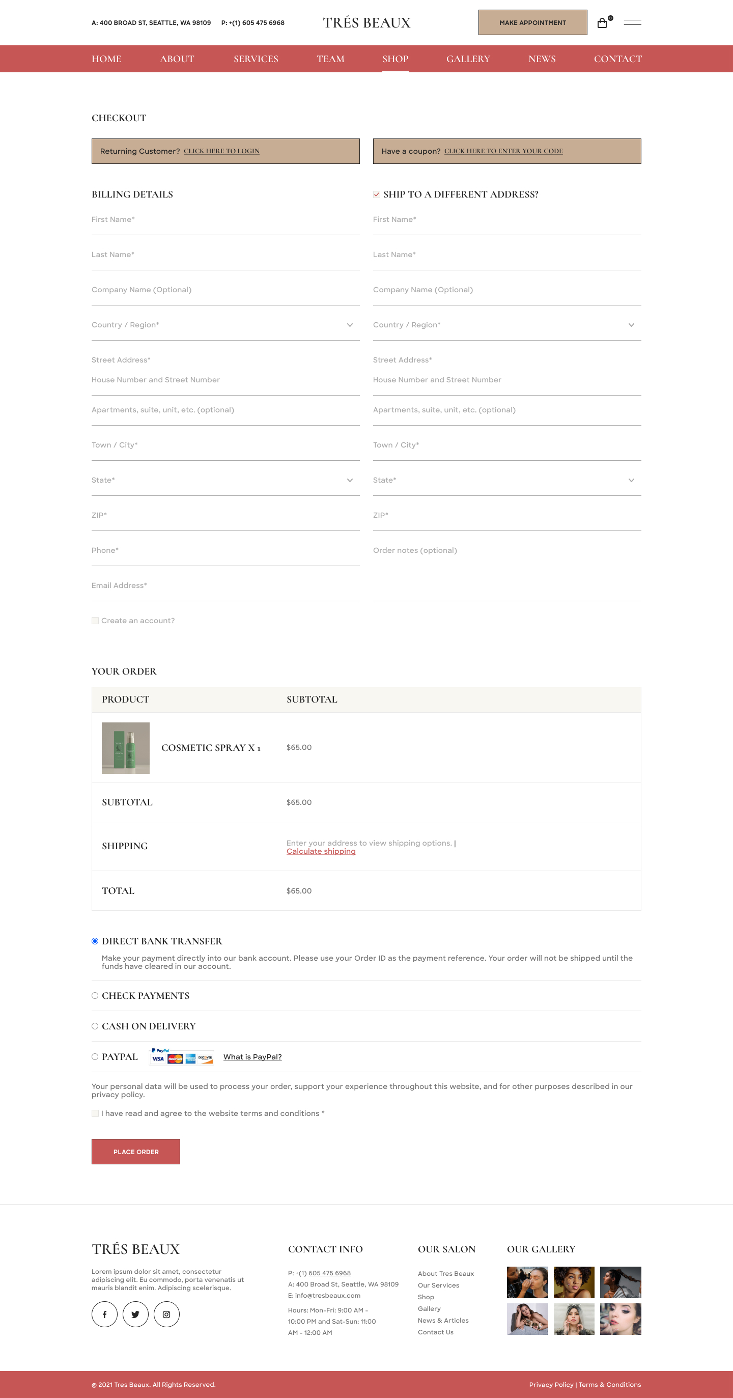Follow the Calculate shipping link

(x=321, y=851)
